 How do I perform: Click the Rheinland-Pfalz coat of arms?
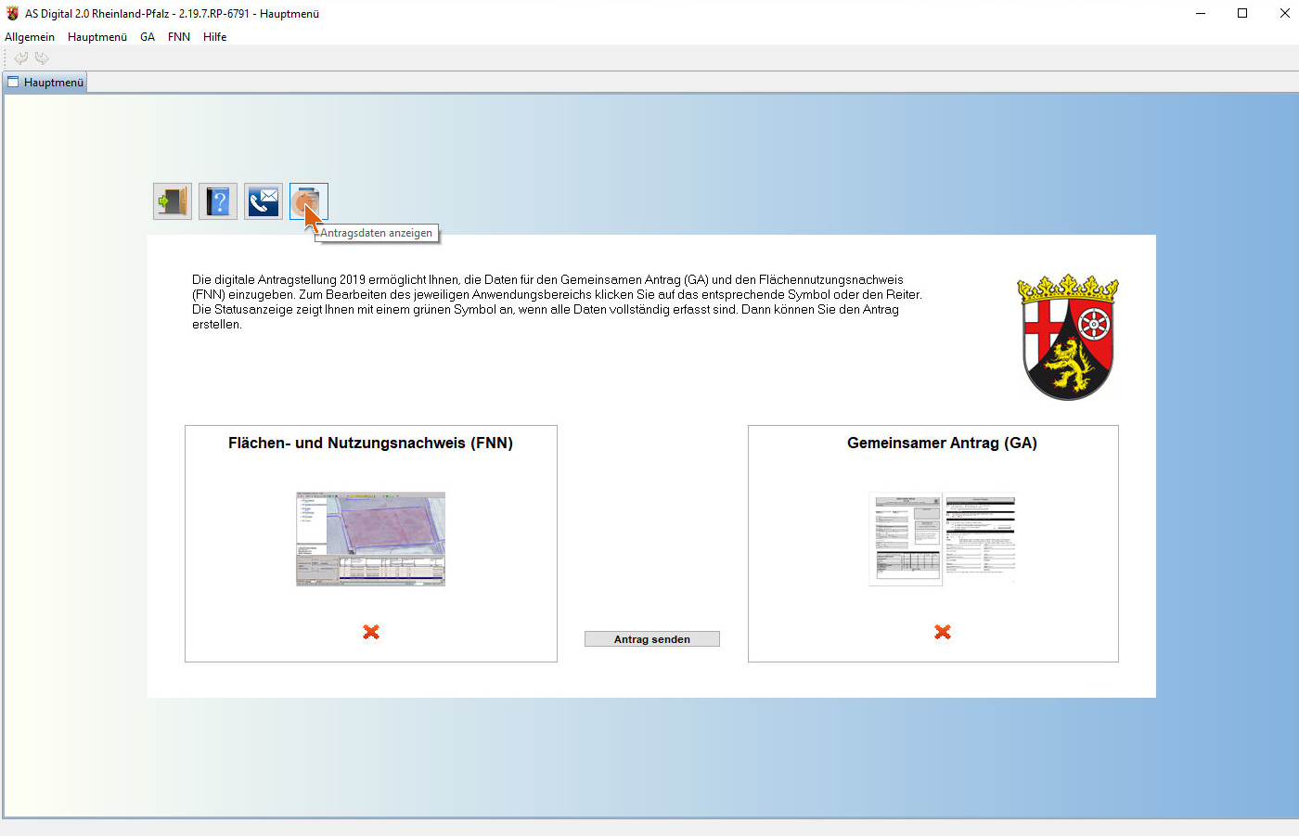[x=1068, y=337]
